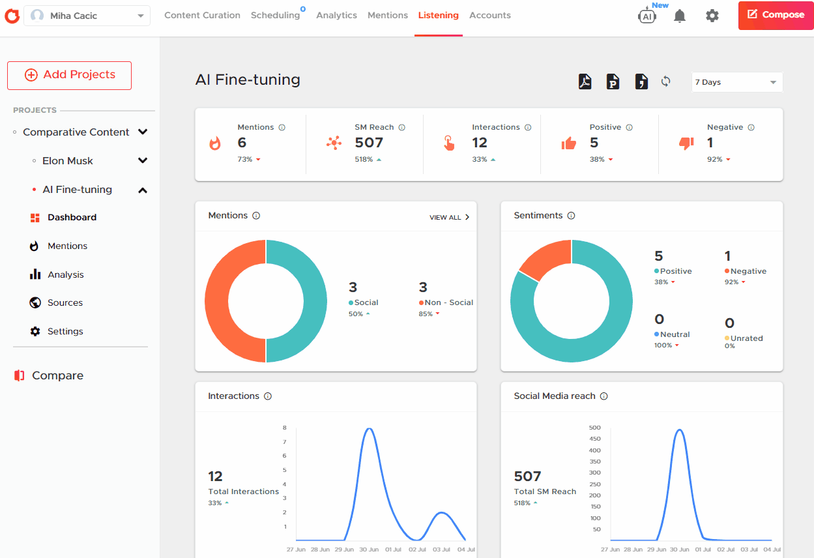814x558 pixels.
Task: Switch to the Analytics tab
Action: coord(336,15)
